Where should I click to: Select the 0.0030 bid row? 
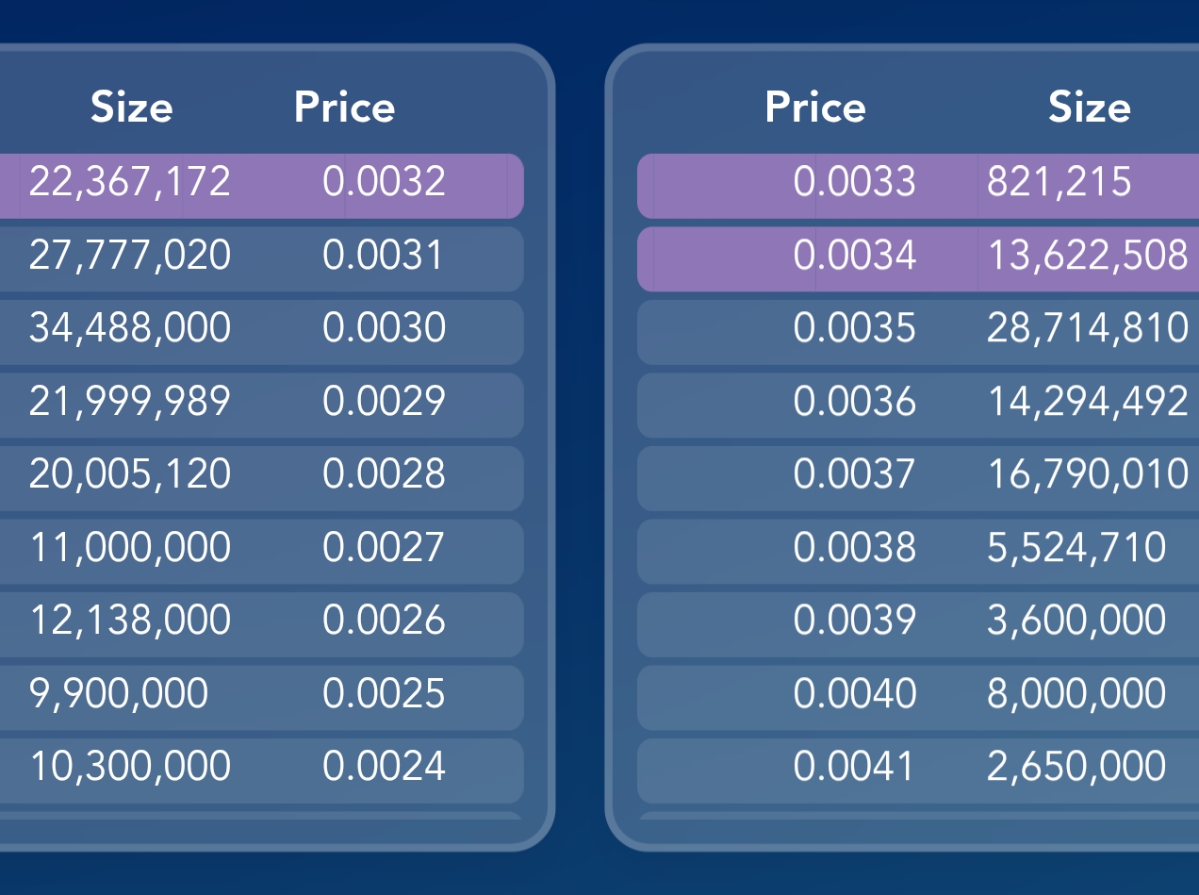point(261,332)
